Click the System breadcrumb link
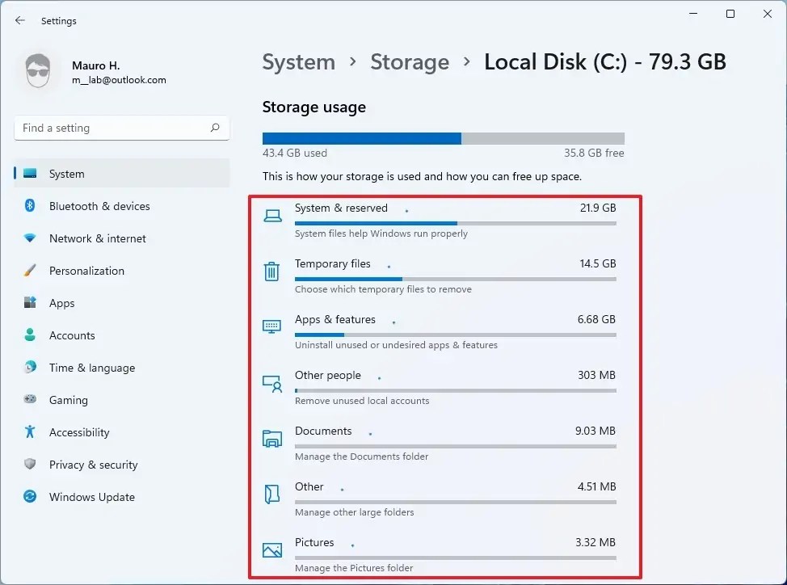This screenshot has height=585, width=787. click(x=298, y=61)
